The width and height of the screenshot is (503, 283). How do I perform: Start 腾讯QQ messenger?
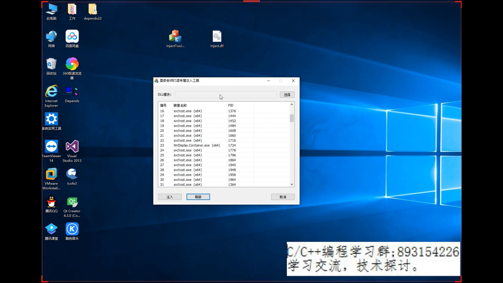click(x=51, y=202)
